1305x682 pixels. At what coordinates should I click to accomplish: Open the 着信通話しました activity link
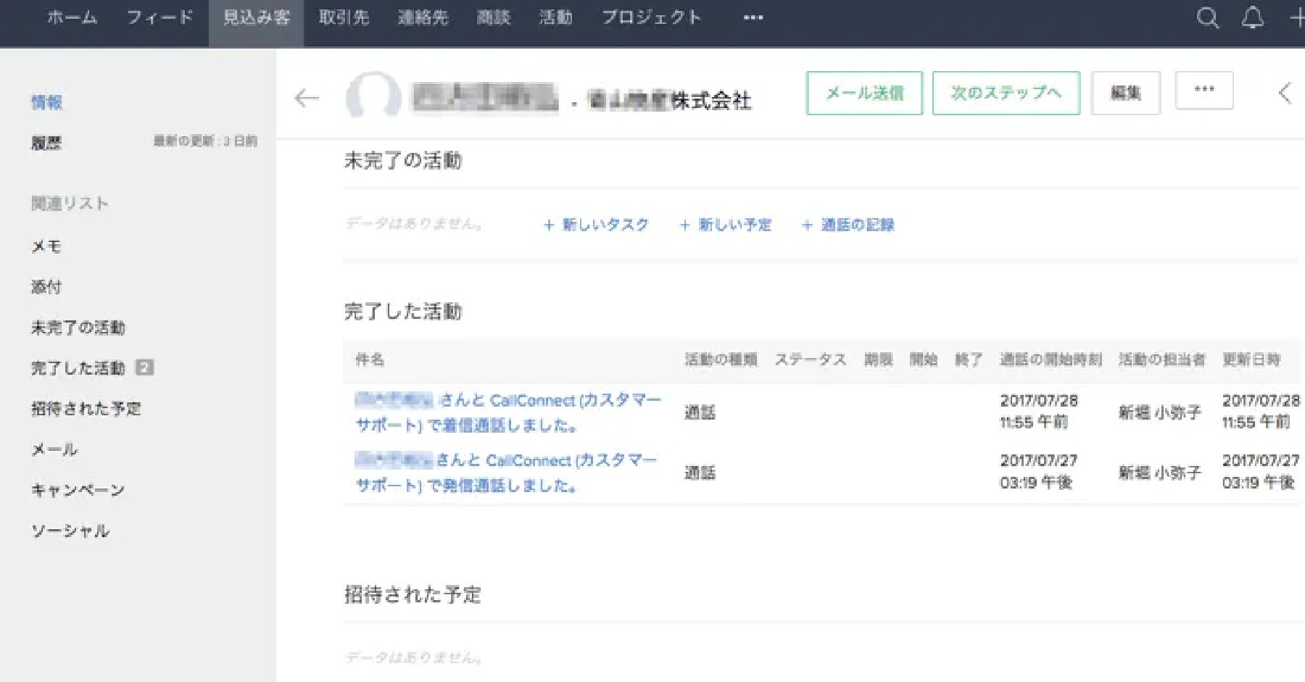(x=507, y=412)
